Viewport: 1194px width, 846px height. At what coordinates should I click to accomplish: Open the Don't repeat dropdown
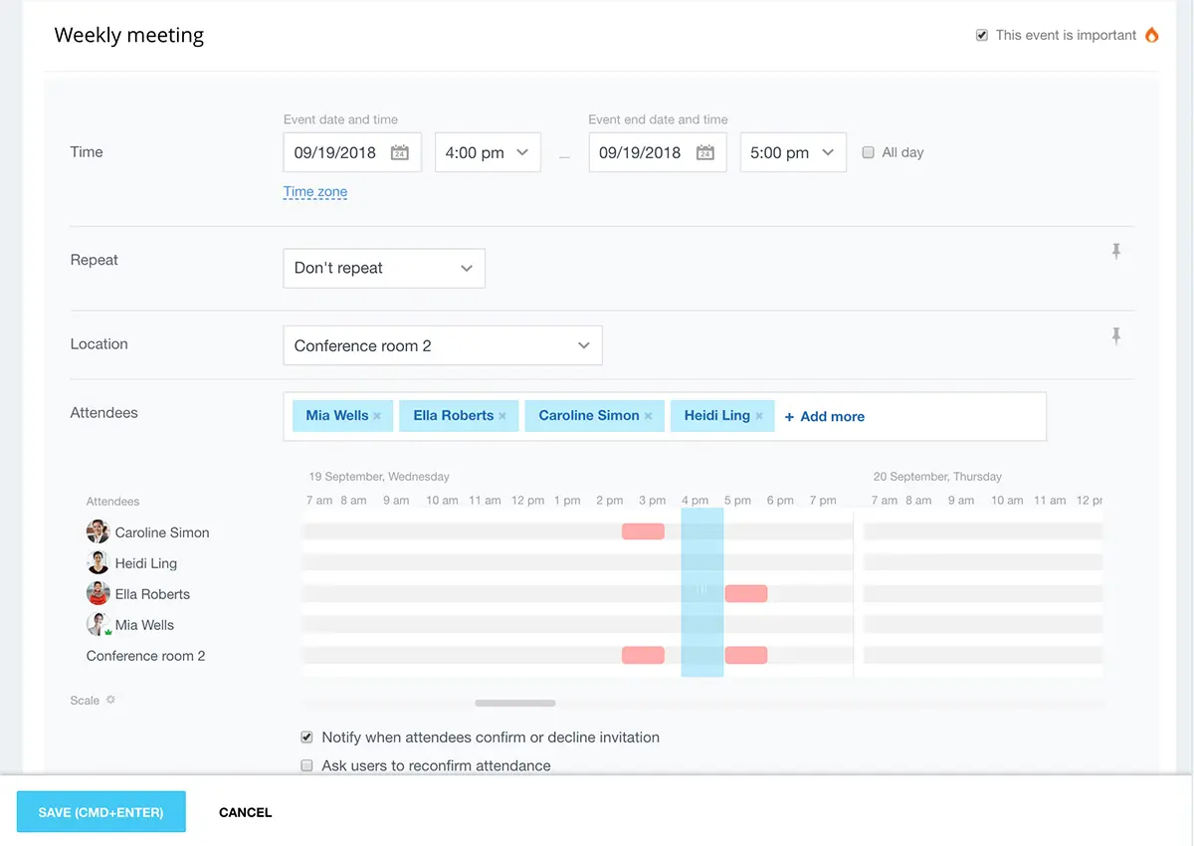tap(384, 269)
